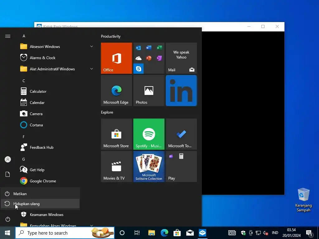The height and width of the screenshot is (239, 319).
Task: Open clock showing 03.54 20/01/2024
Action: [x=291, y=233]
